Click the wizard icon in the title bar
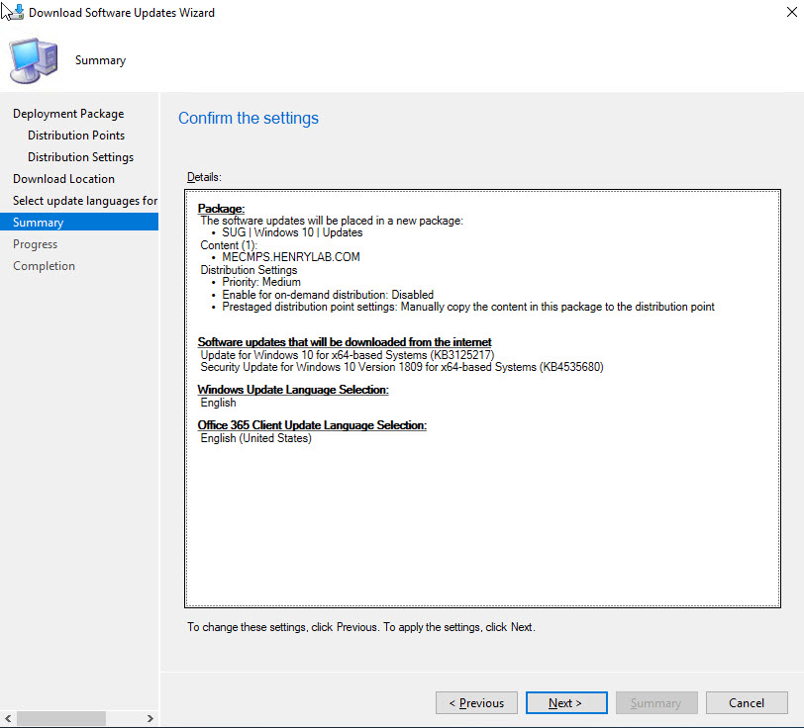The height and width of the screenshot is (728, 804). tap(13, 13)
